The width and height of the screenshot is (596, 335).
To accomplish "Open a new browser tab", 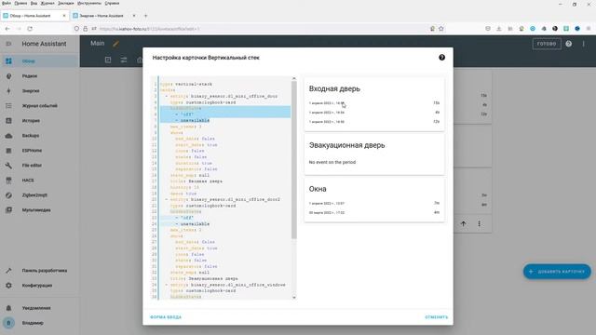I will click(145, 16).
